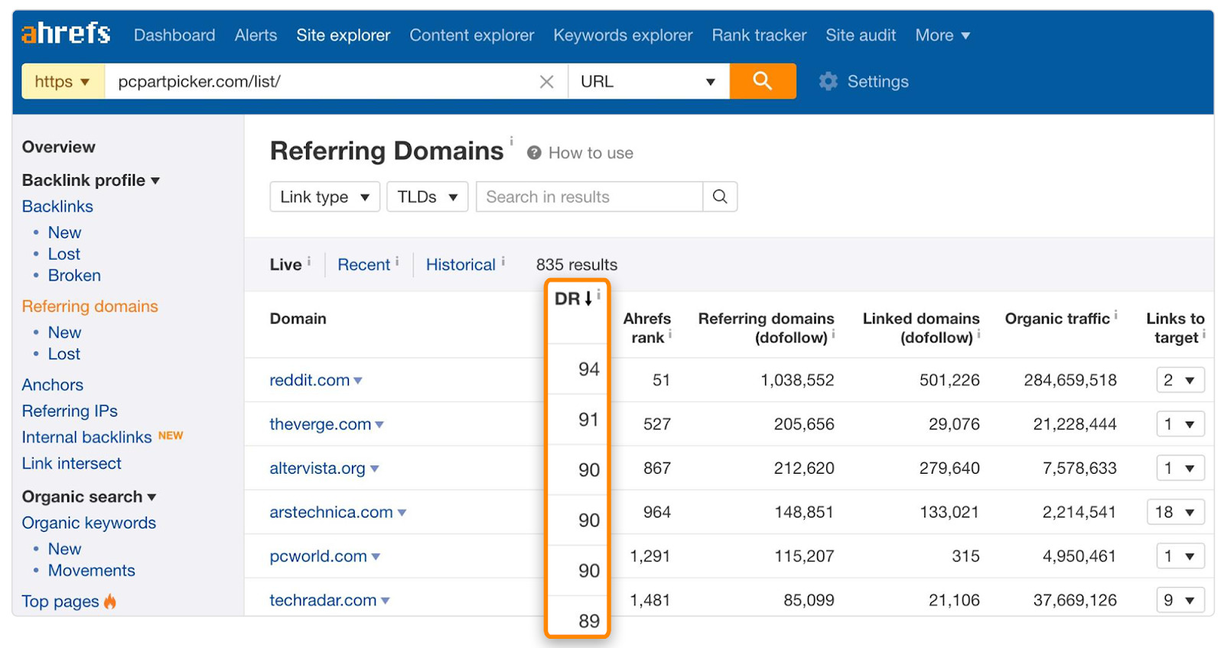
Task: Open the arstechnica.com domain link
Action: point(330,512)
